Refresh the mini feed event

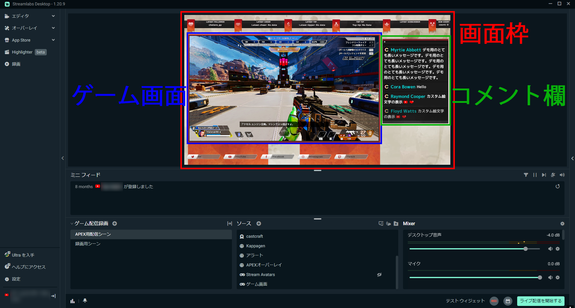click(558, 186)
